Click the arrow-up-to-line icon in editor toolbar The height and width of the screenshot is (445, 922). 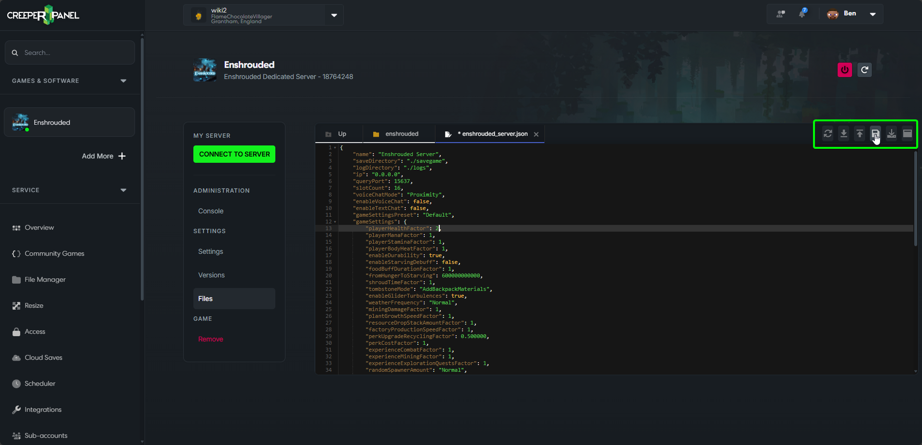point(860,134)
